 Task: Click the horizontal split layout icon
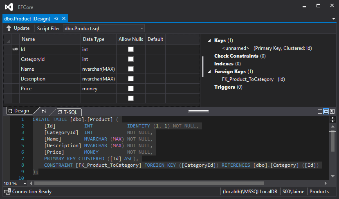(x=326, y=111)
